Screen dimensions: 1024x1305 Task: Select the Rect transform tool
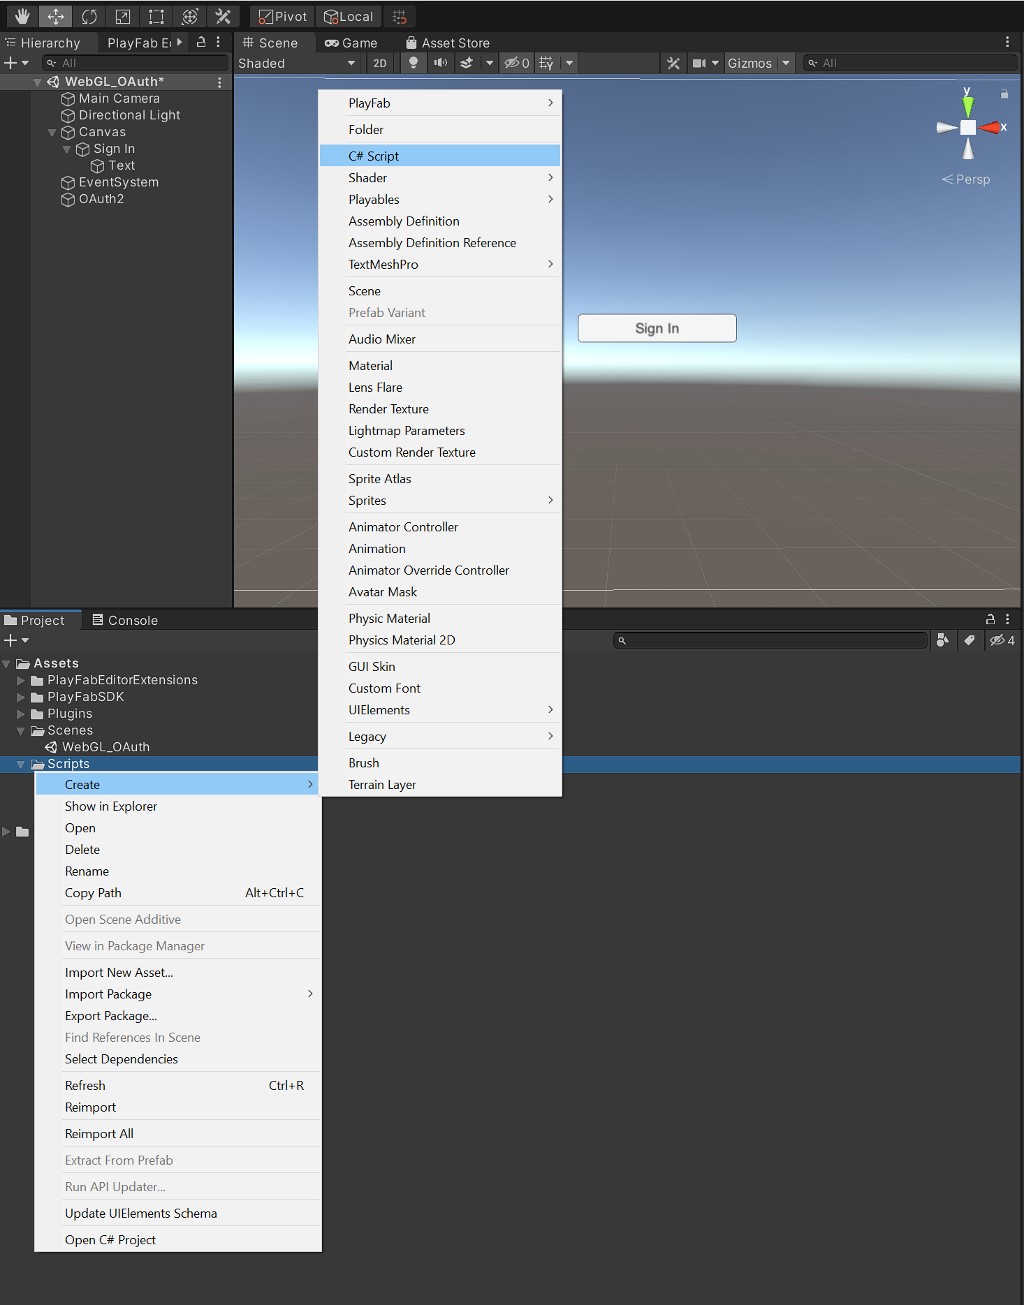click(156, 16)
